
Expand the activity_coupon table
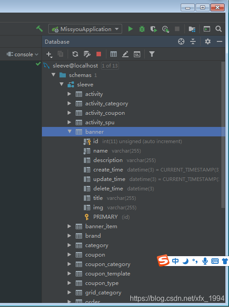click(x=69, y=113)
